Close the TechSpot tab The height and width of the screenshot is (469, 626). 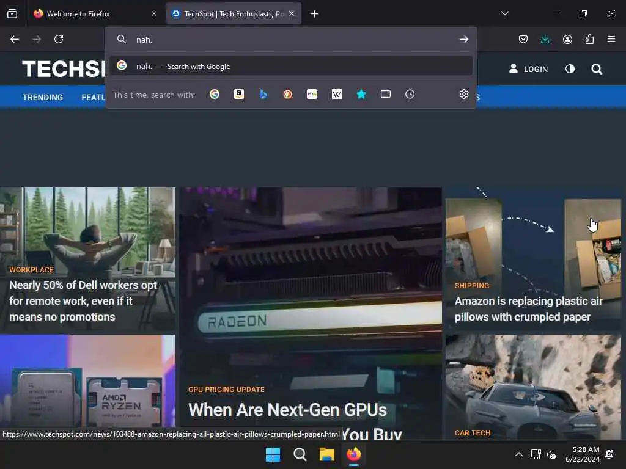point(292,13)
